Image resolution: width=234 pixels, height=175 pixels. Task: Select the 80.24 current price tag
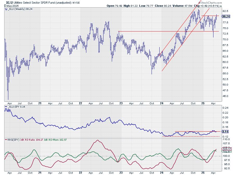[x=226, y=16]
